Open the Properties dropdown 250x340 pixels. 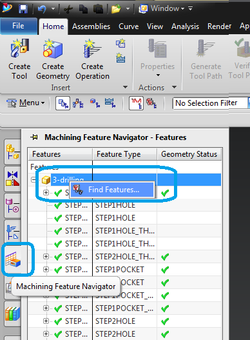pos(157,59)
